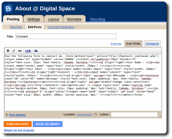Run the ABC spell check icon
The width and height of the screenshot is (172, 139).
coord(20,51)
